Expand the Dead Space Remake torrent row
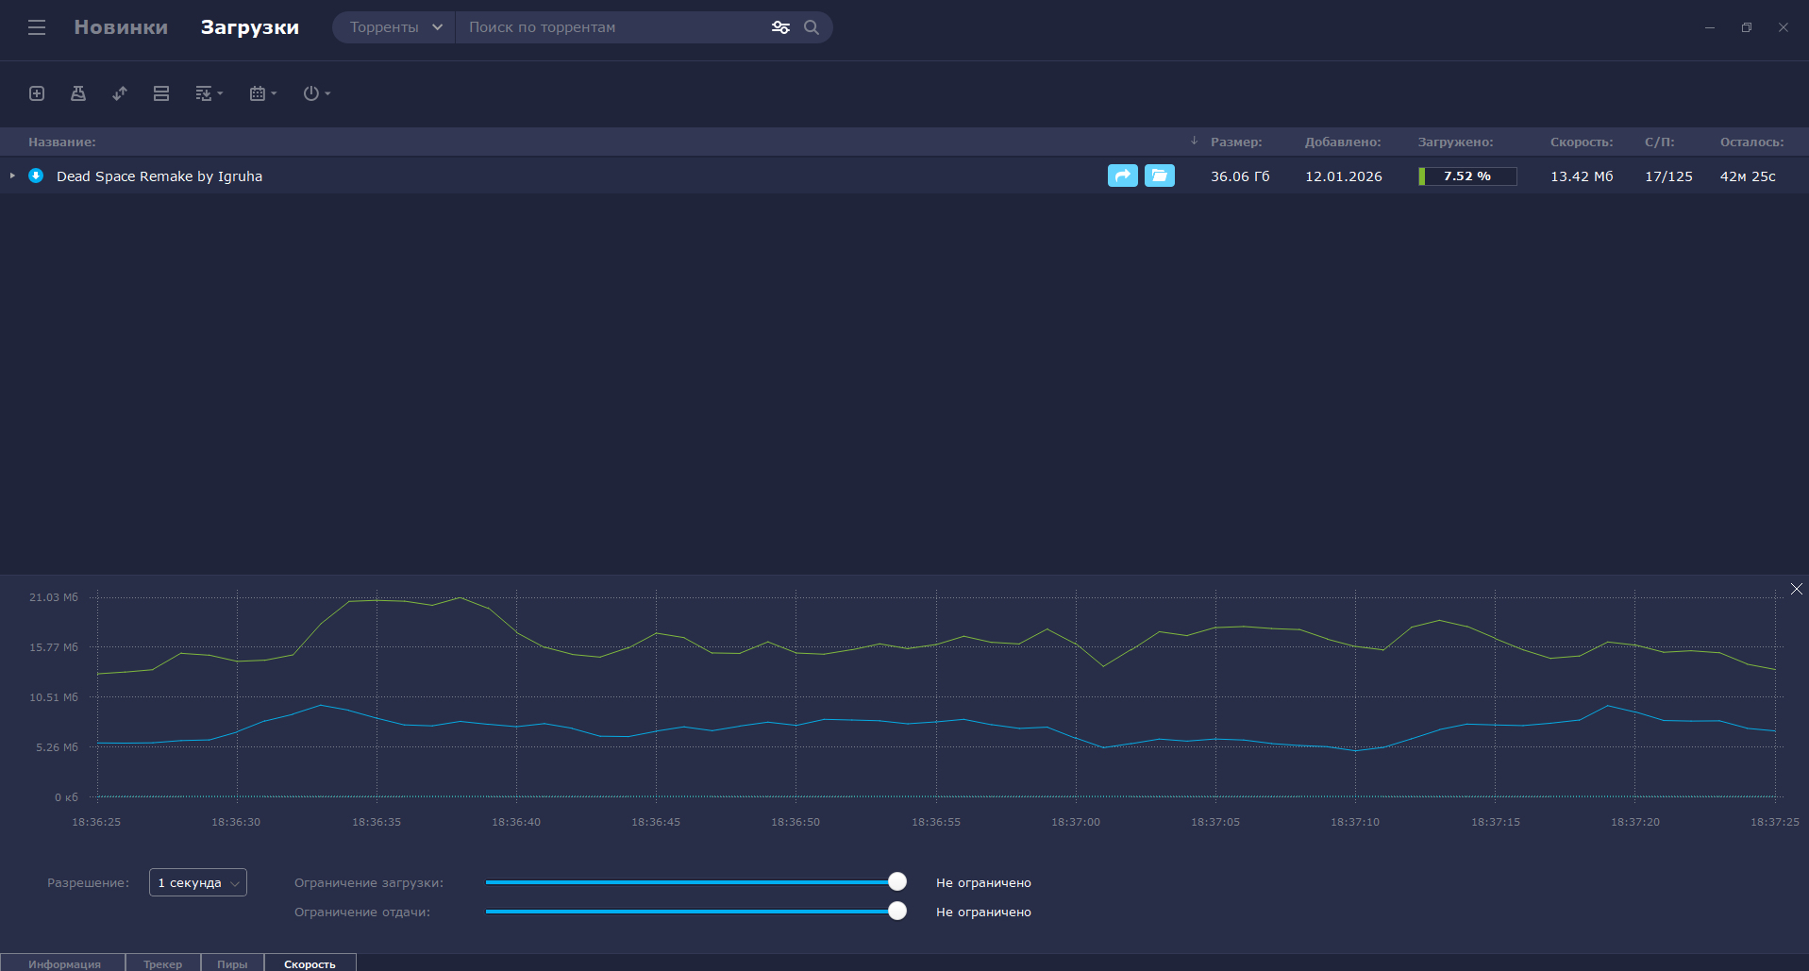Viewport: 1809px width, 971px height. [x=12, y=176]
